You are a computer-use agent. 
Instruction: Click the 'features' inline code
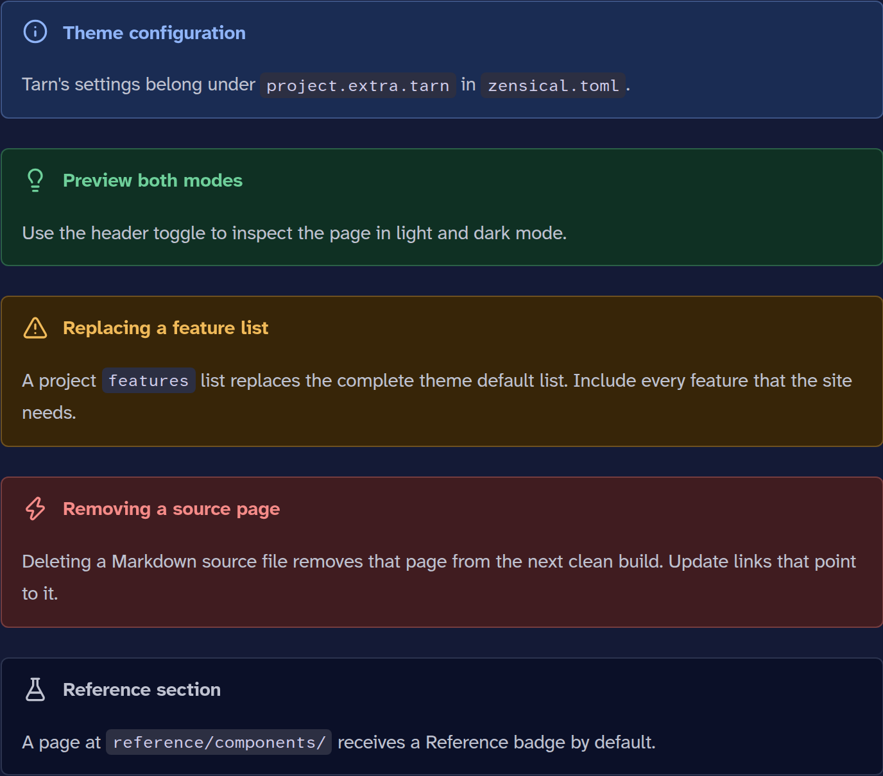pos(149,380)
